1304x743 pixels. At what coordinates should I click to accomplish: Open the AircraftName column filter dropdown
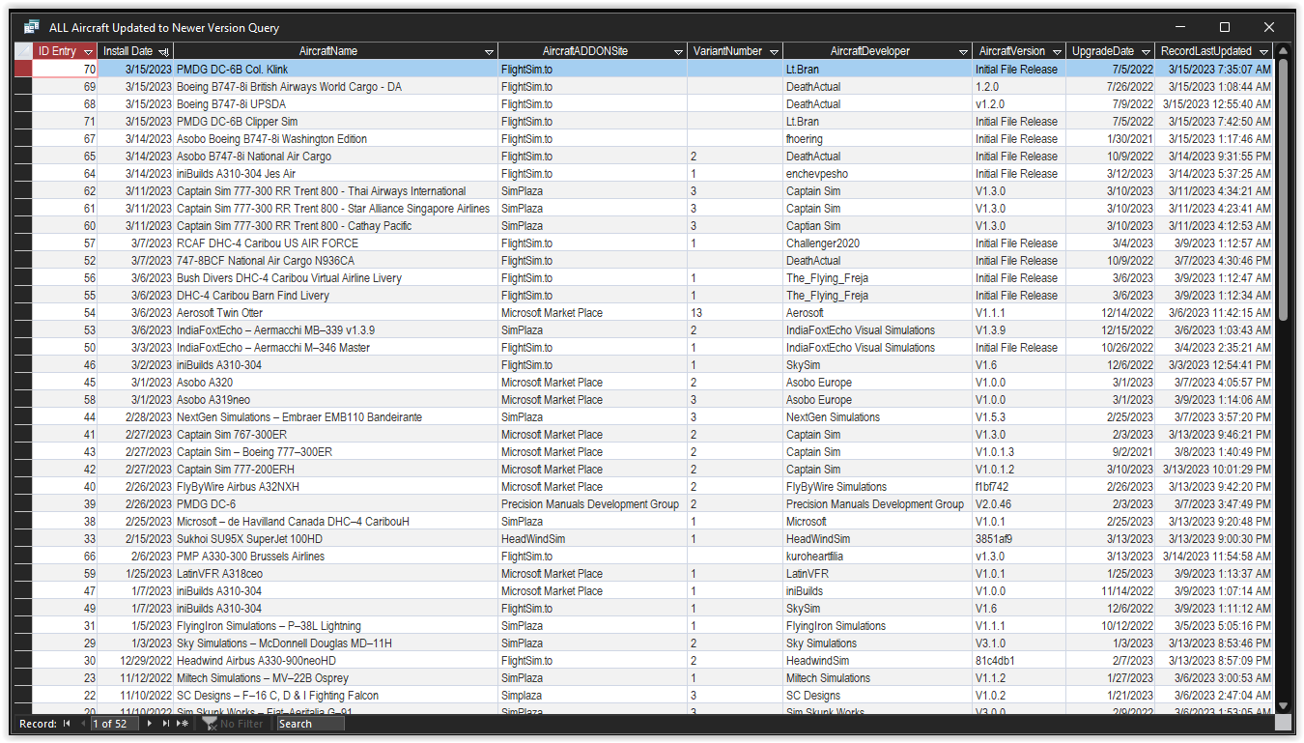coord(489,51)
